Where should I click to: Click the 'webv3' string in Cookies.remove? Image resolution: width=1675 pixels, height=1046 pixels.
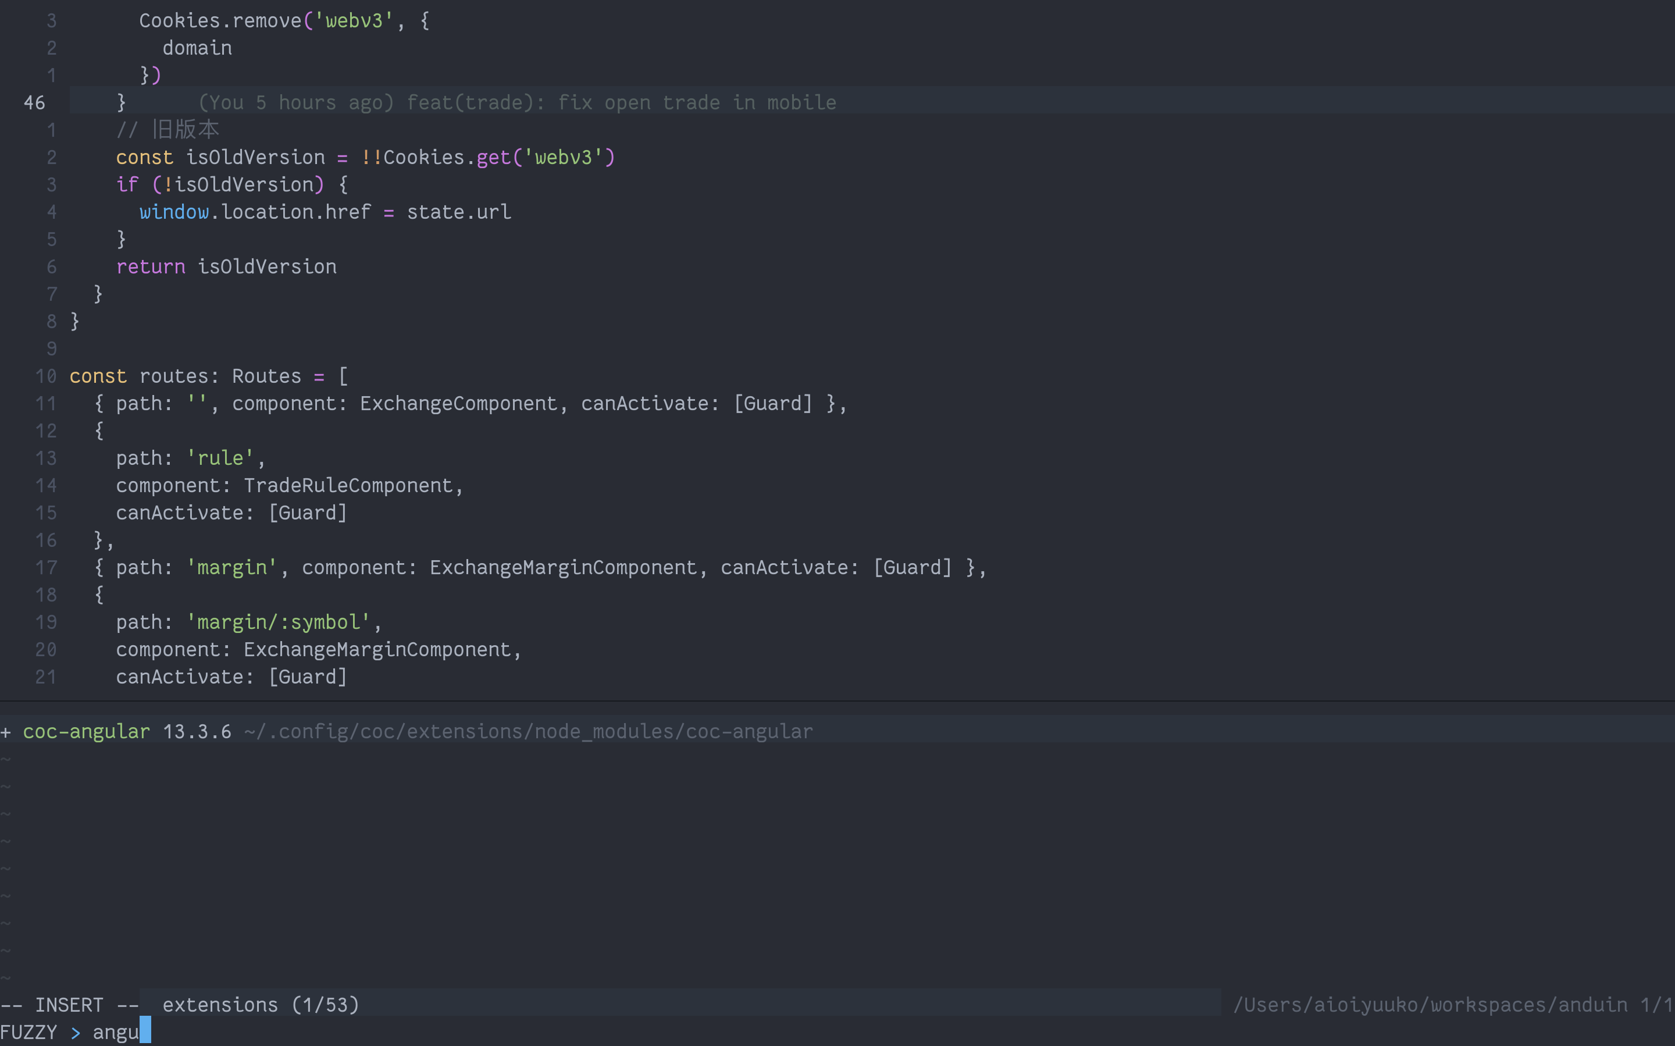click(354, 20)
